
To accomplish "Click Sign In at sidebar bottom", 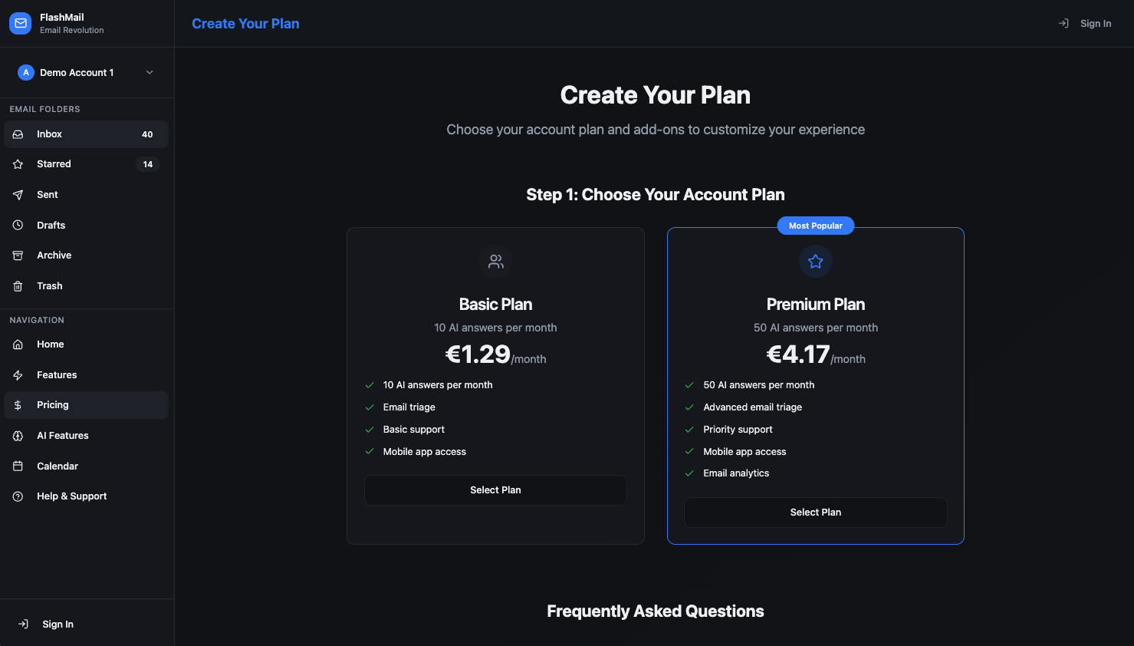I will coord(58,625).
